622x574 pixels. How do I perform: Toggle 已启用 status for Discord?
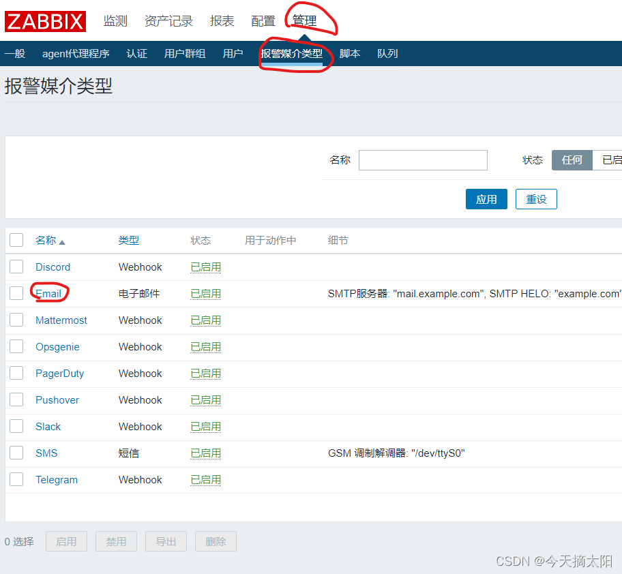coord(205,267)
